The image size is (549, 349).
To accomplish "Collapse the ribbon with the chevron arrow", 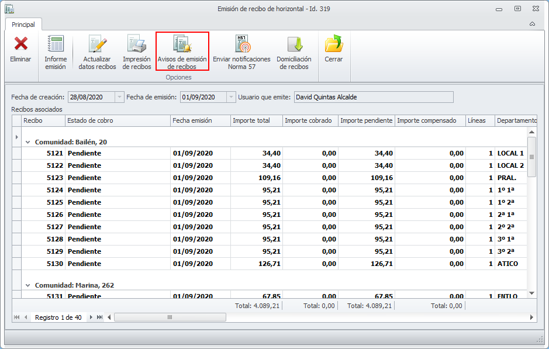I will pyautogui.click(x=532, y=25).
